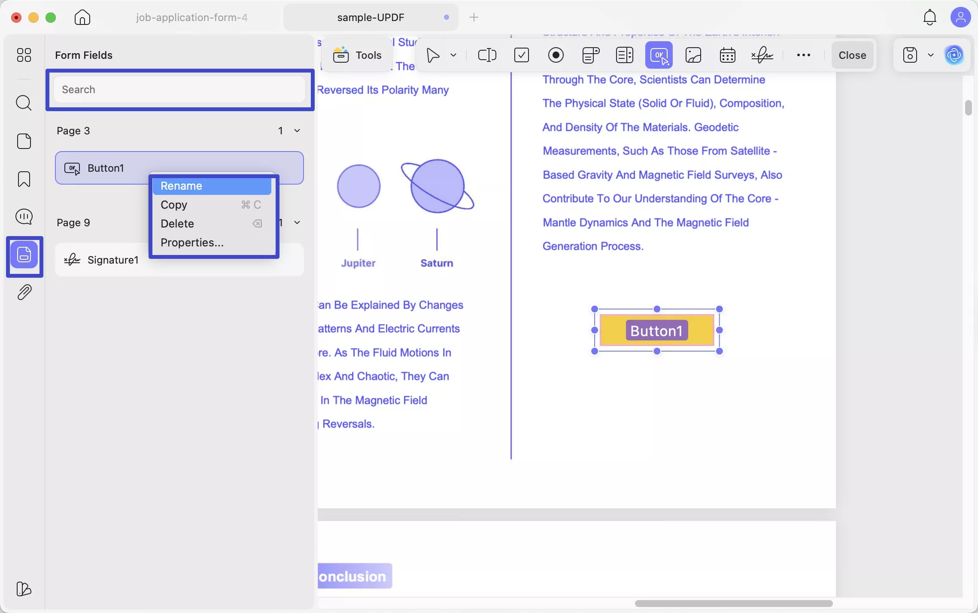Choose the signature field tool in toolbar
The height and width of the screenshot is (613, 978).
[762, 55]
